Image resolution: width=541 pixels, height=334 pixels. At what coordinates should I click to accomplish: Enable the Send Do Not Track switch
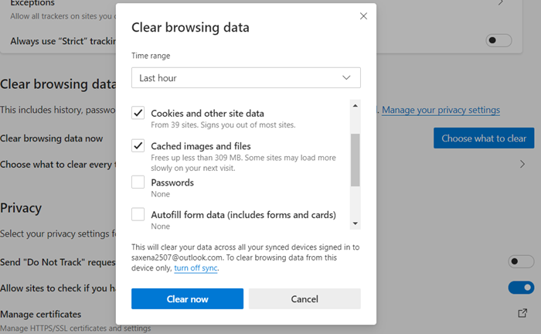[521, 262]
